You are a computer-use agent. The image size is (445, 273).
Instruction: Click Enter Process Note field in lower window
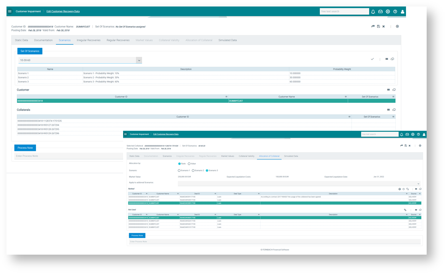(x=274, y=242)
